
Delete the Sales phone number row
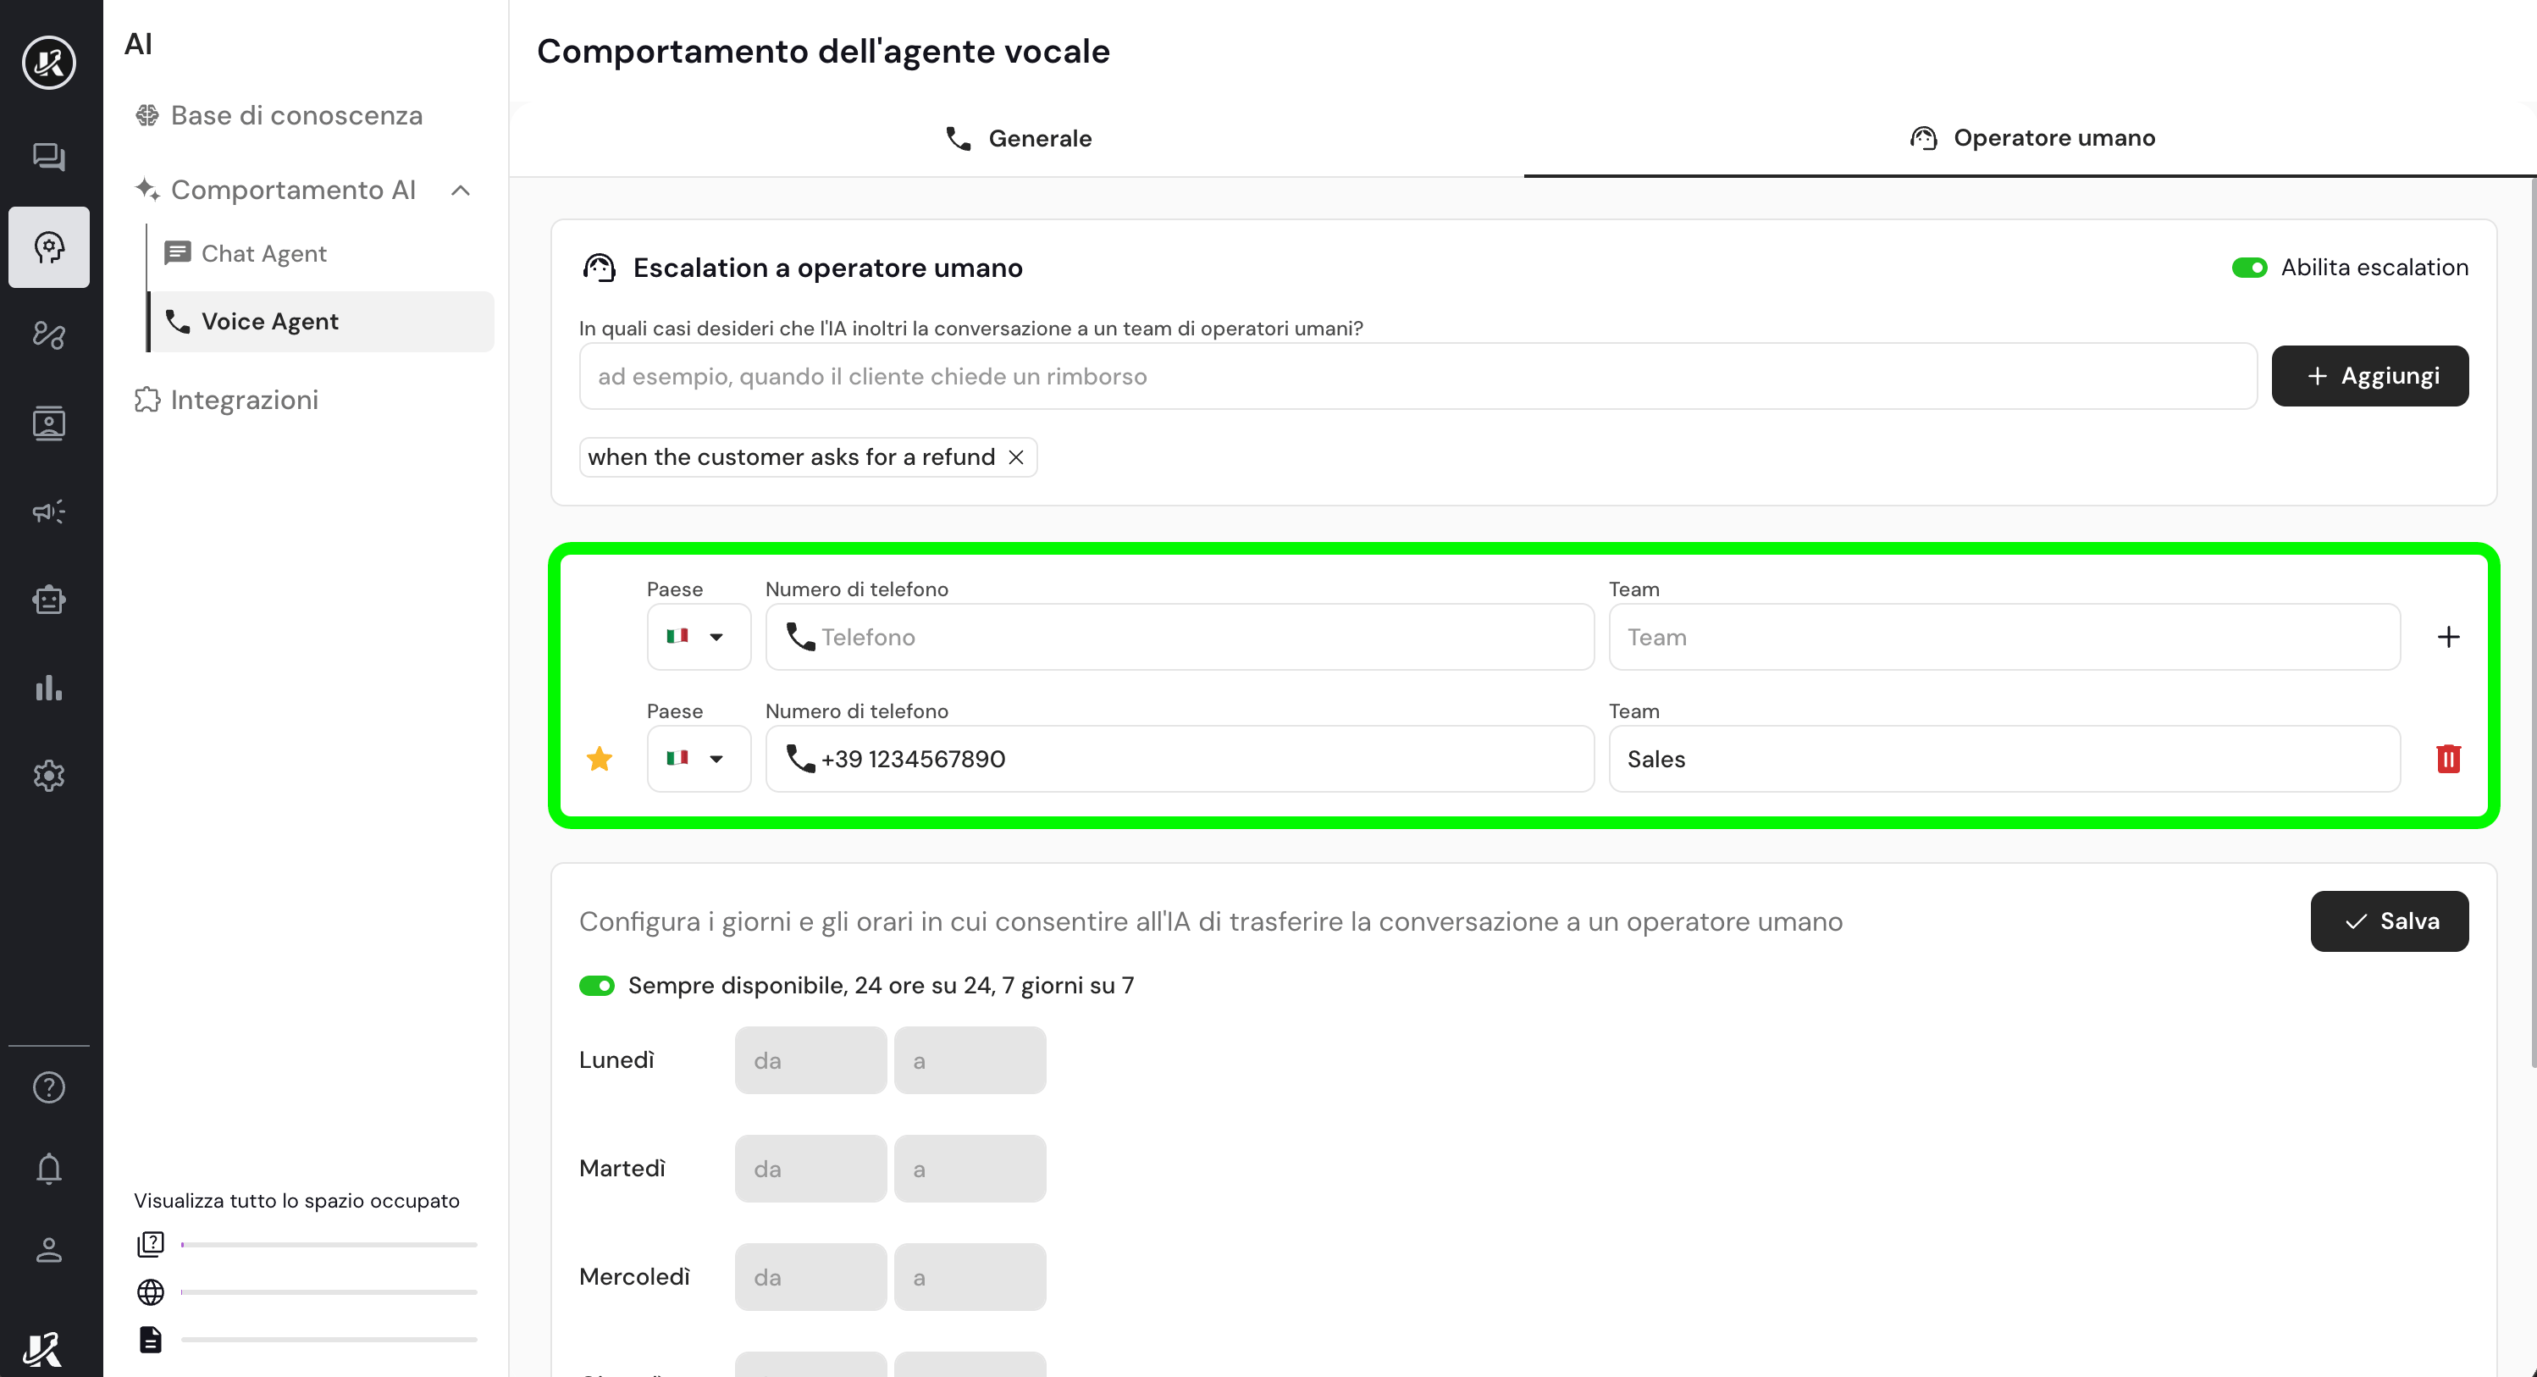(2447, 759)
